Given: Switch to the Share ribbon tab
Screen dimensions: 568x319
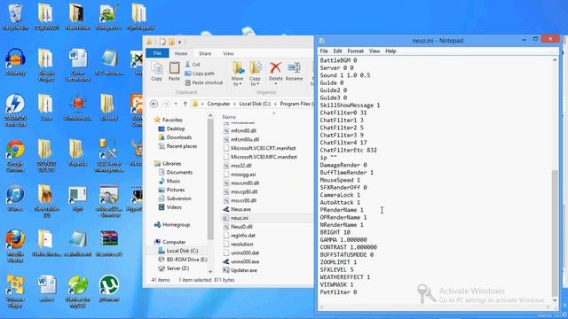Looking at the screenshot, I should (x=205, y=53).
